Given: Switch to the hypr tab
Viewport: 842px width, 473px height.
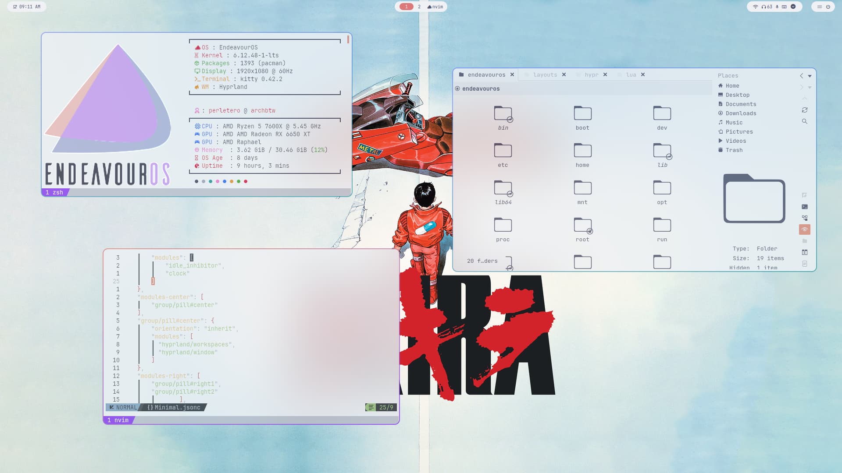Looking at the screenshot, I should tap(591, 75).
